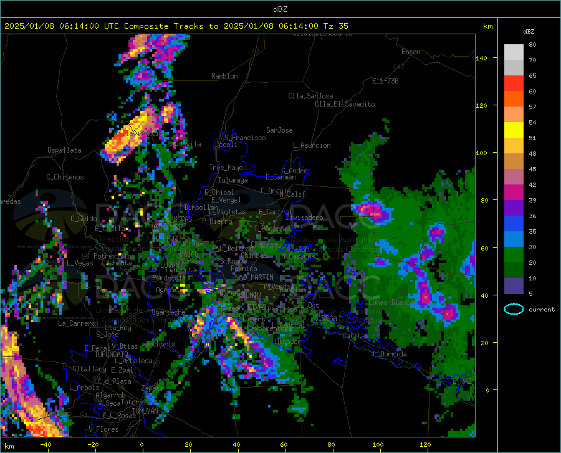Image resolution: width=561 pixels, height=453 pixels.
Task: Click the cyan 'current' ellipse legend icon
Action: (514, 309)
